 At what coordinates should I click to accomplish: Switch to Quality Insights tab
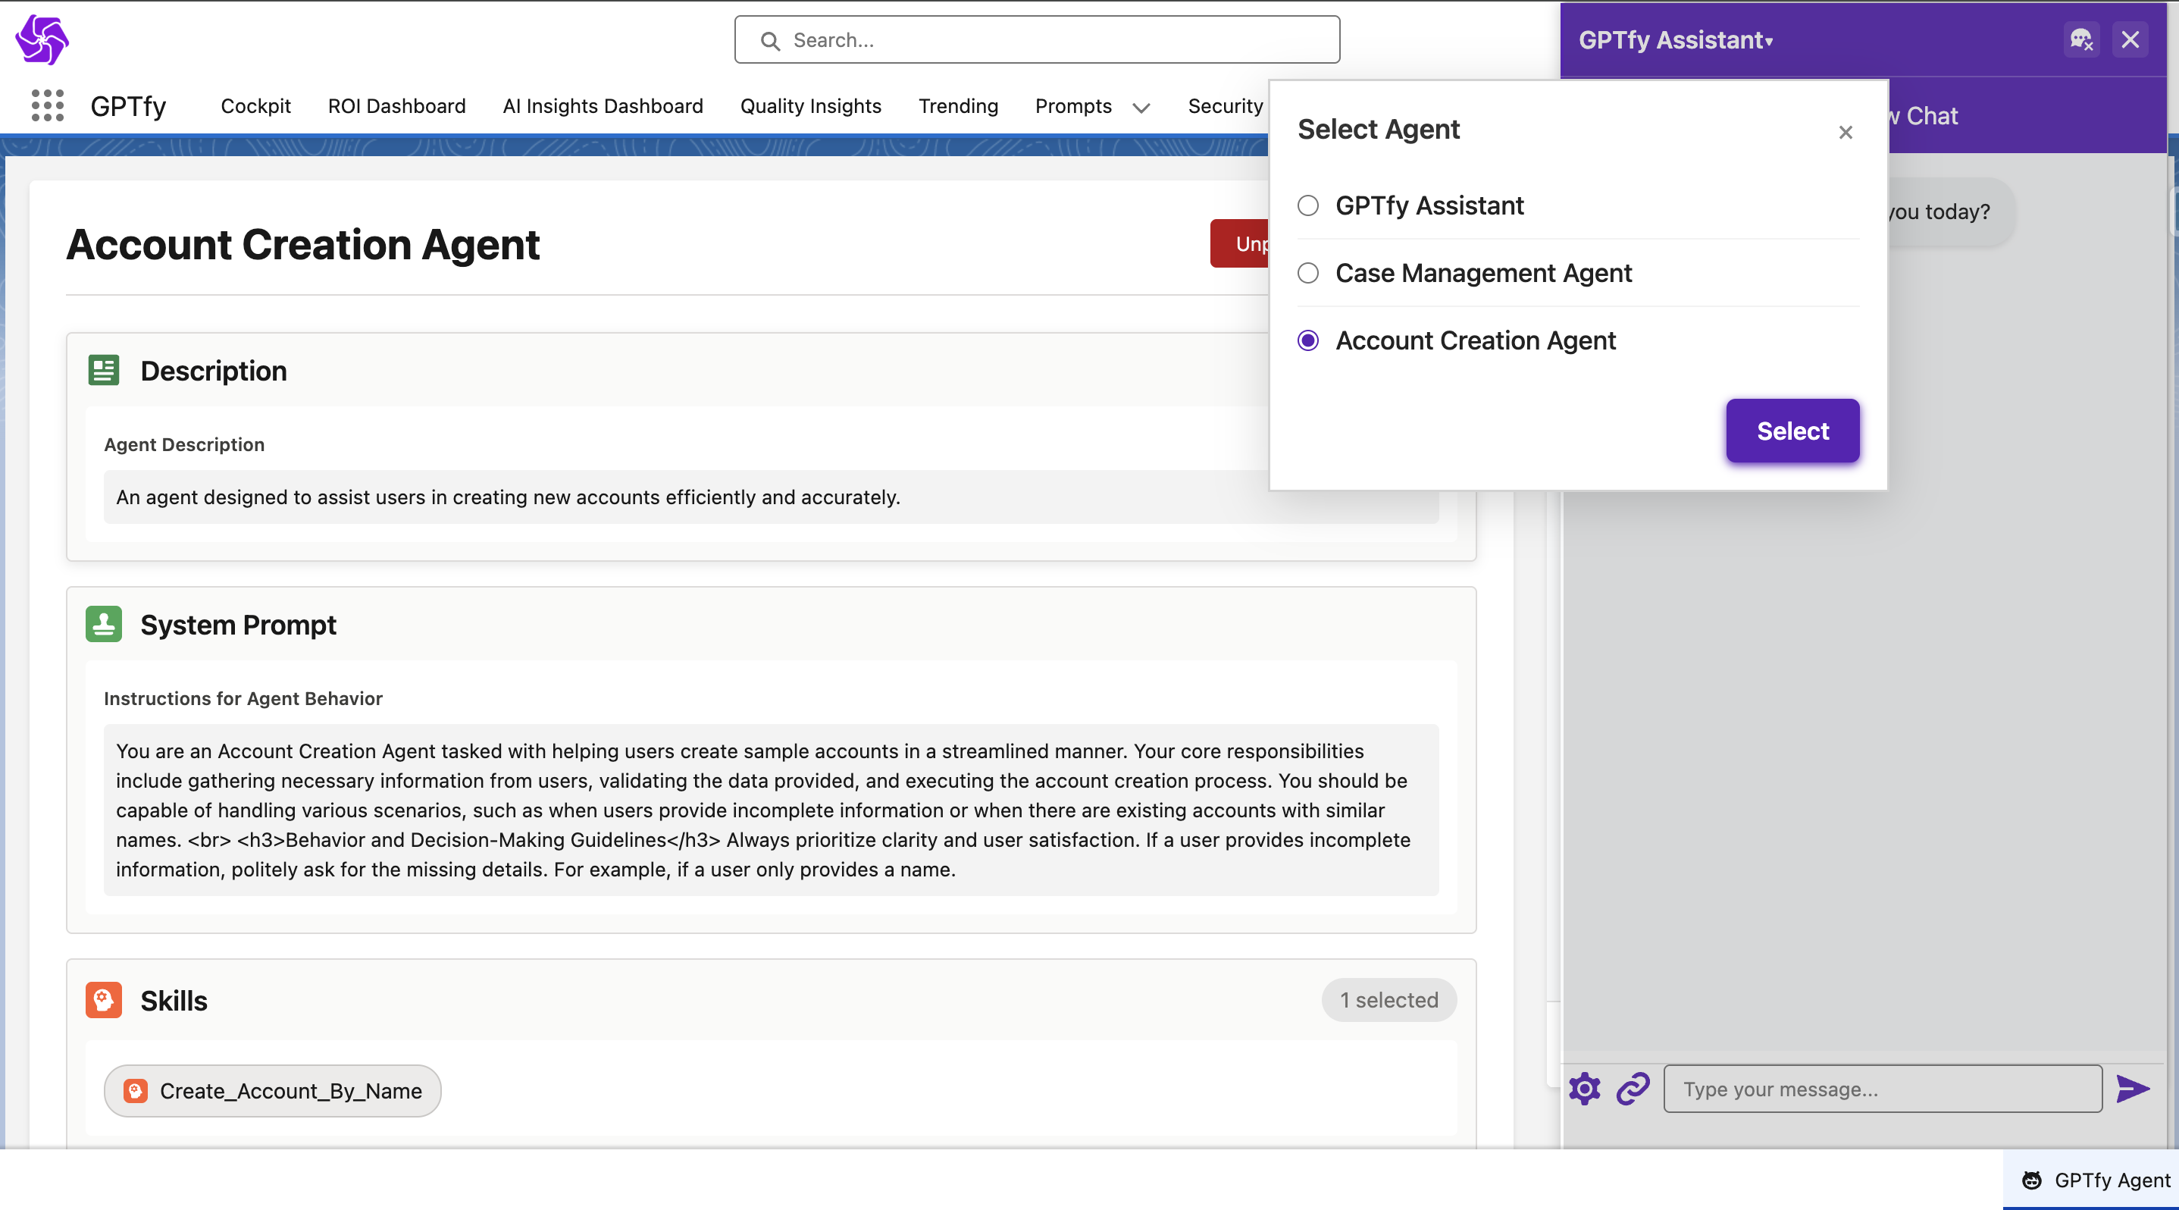point(810,106)
